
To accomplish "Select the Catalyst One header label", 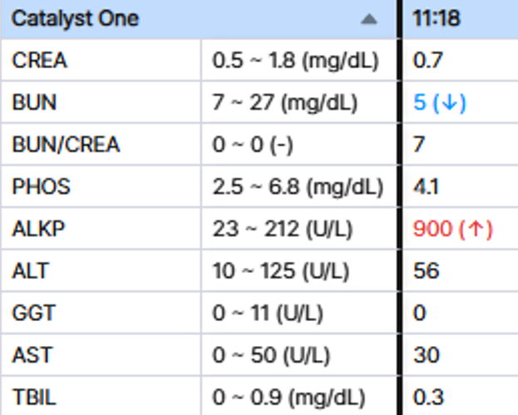I will [75, 18].
